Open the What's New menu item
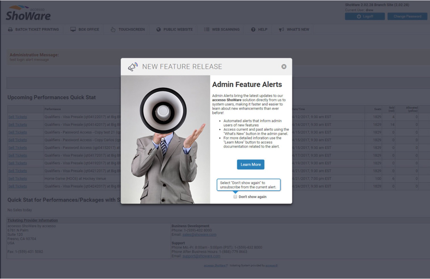 [298, 30]
